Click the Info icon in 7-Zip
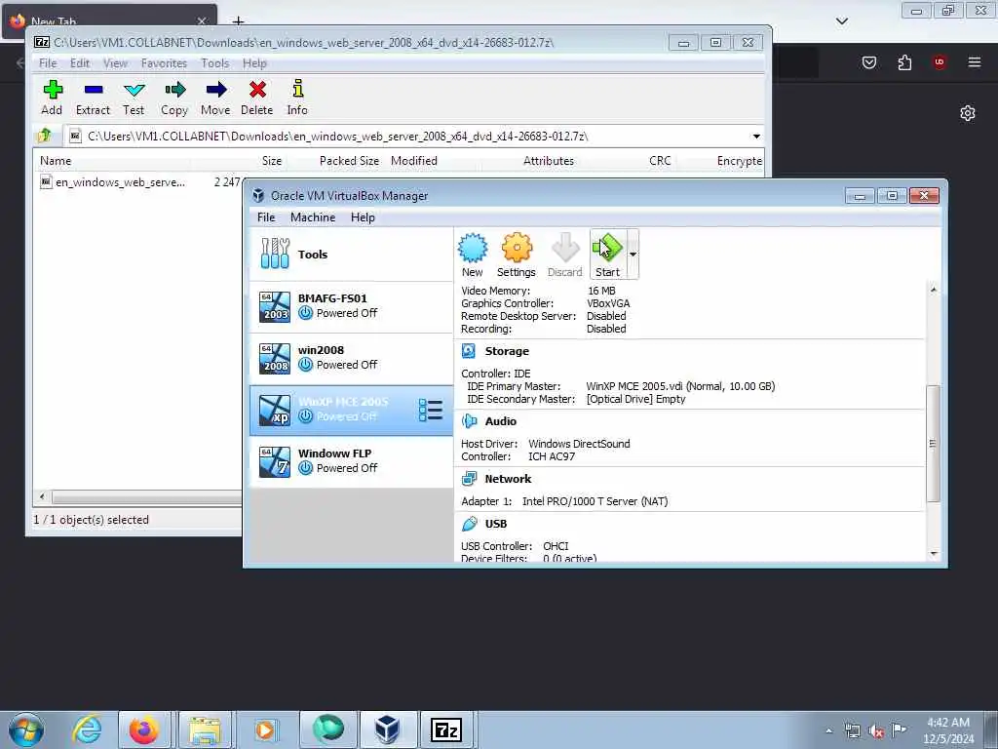This screenshot has height=749, width=998. (x=297, y=89)
